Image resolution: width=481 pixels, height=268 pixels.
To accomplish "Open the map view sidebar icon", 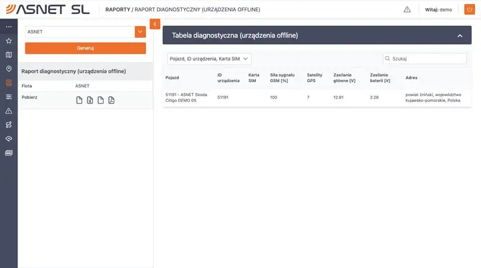I will 9,55.
